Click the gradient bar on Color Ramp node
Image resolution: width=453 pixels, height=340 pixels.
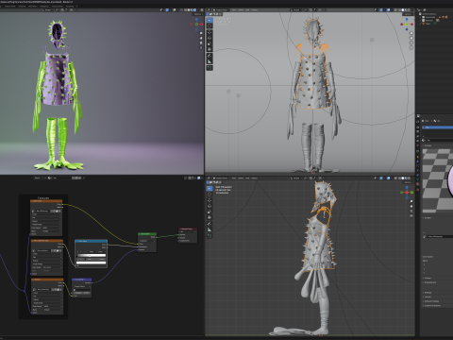[x=92, y=255]
